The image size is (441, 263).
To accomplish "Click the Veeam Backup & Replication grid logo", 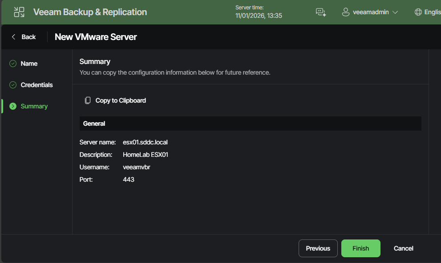I will pyautogui.click(x=19, y=12).
